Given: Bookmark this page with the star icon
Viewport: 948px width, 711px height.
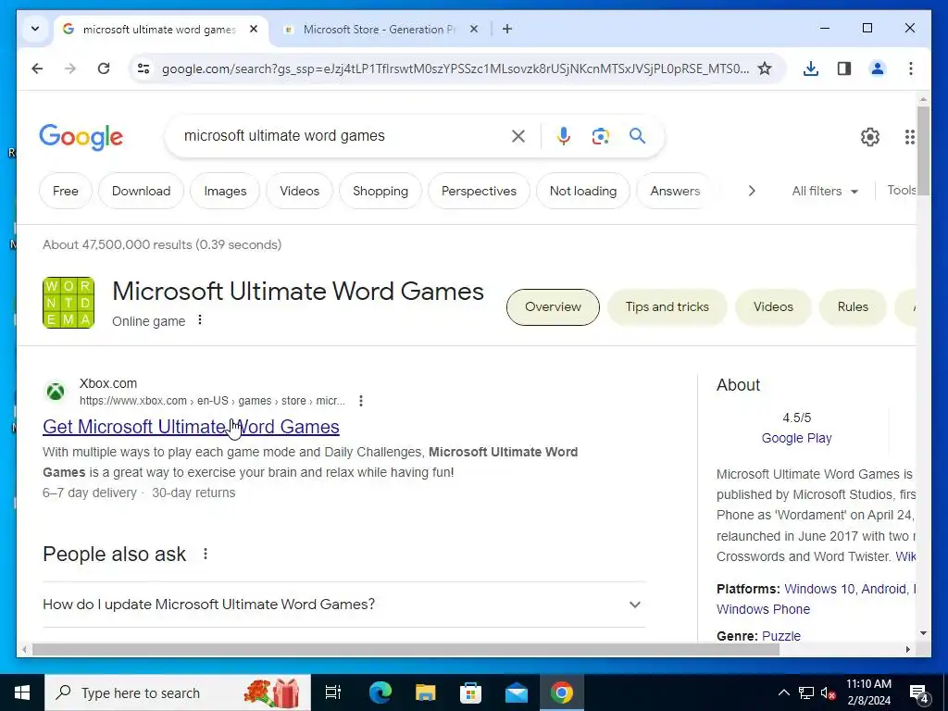Looking at the screenshot, I should [x=765, y=69].
